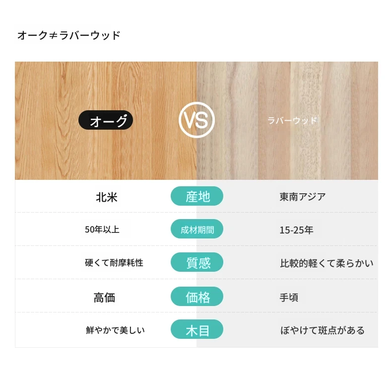Click the オーク≠ラバーウッド heading

coord(69,35)
